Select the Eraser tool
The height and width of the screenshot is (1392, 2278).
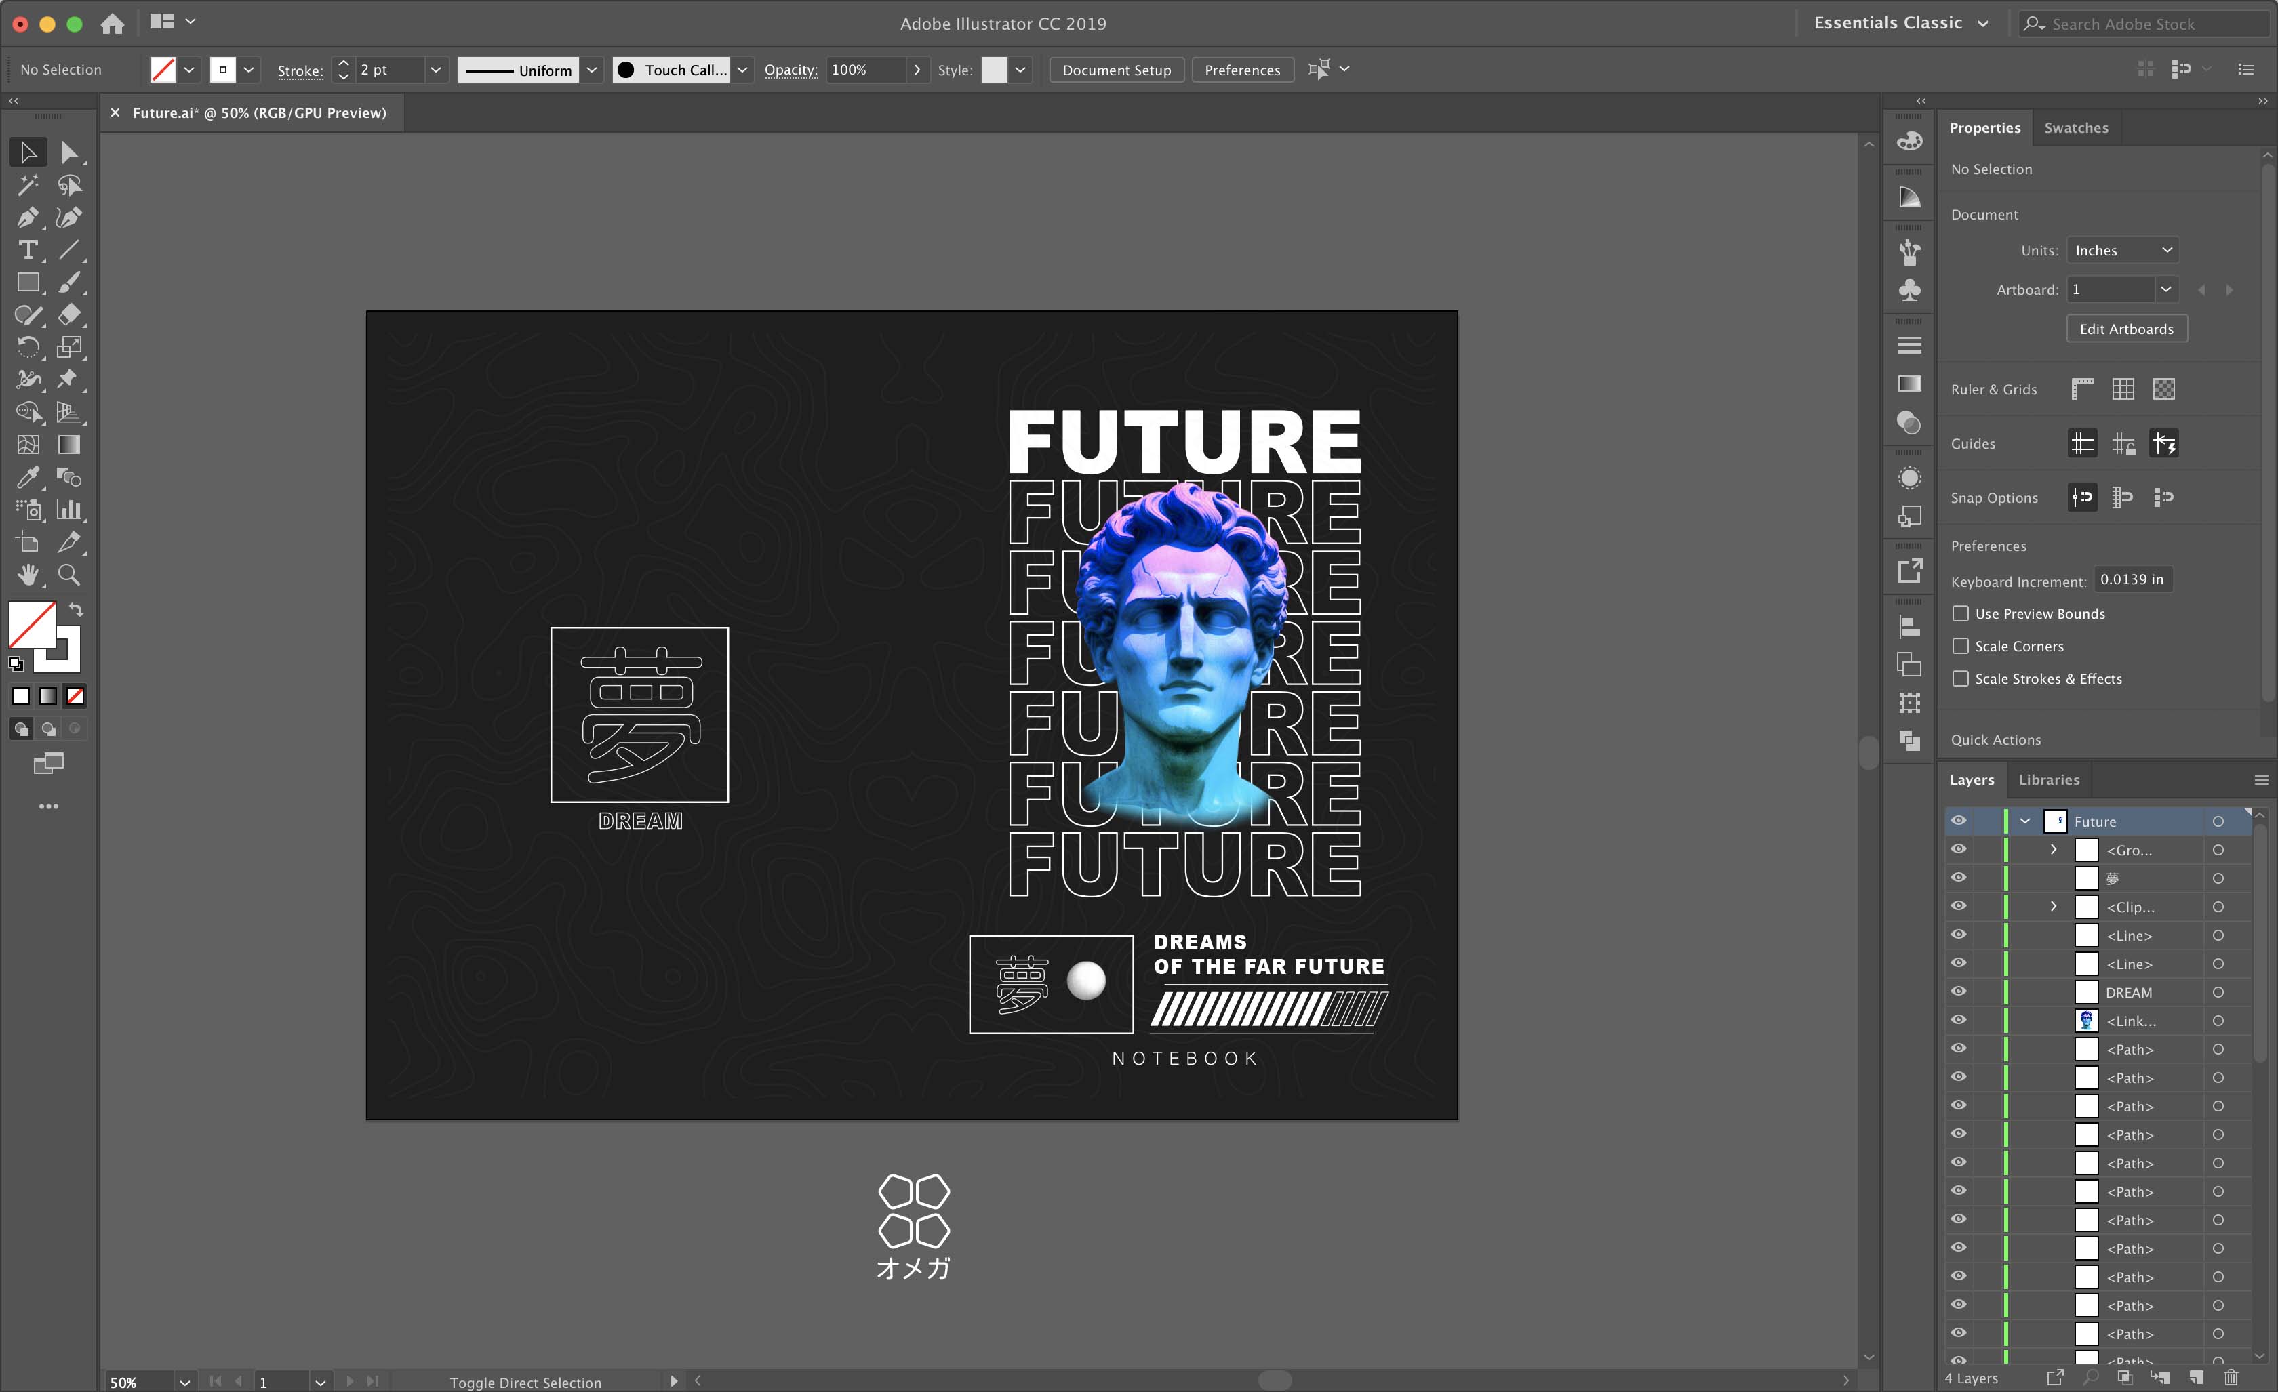tap(69, 314)
